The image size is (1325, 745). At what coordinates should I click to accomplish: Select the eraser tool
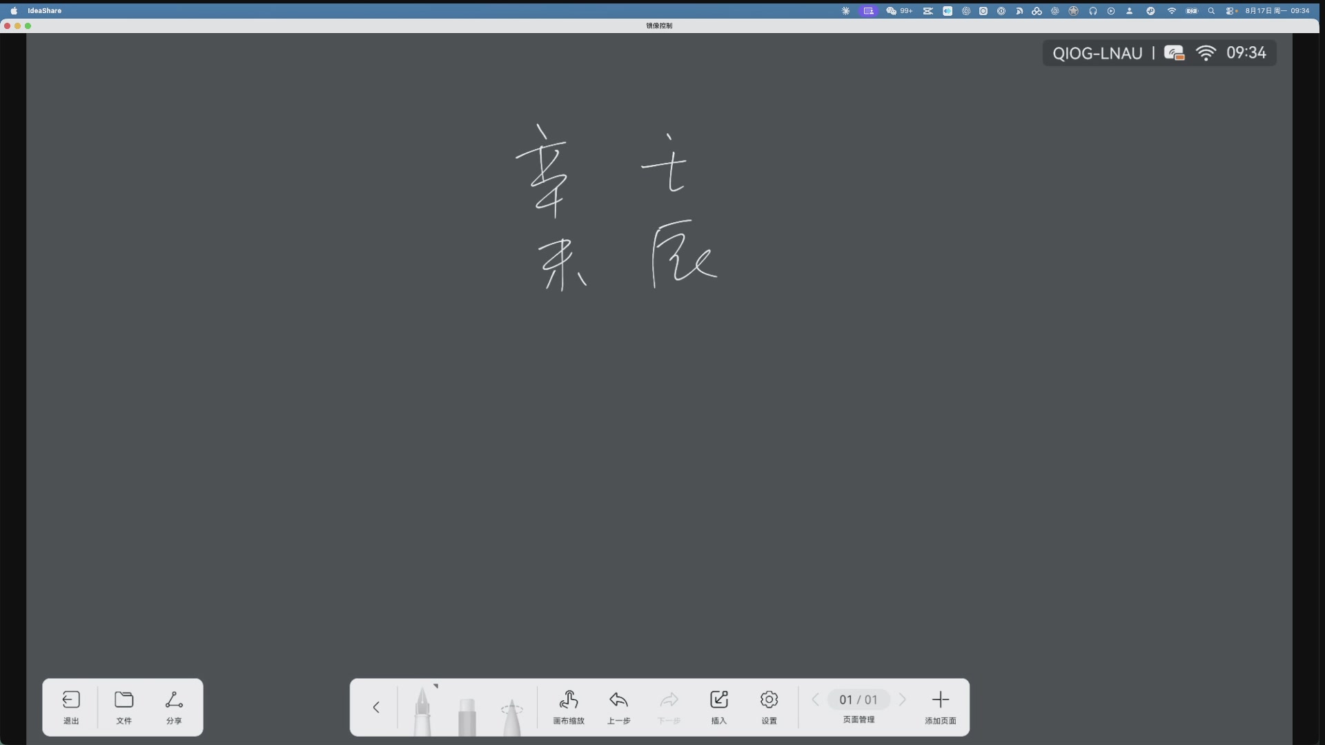click(x=467, y=716)
